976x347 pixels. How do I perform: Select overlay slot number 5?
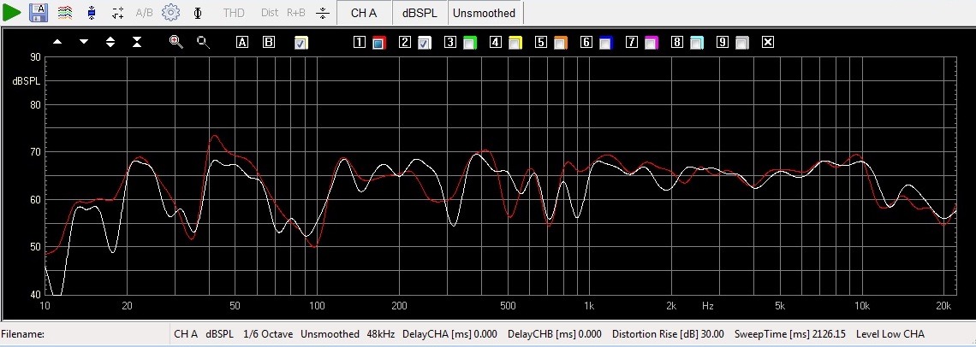541,42
